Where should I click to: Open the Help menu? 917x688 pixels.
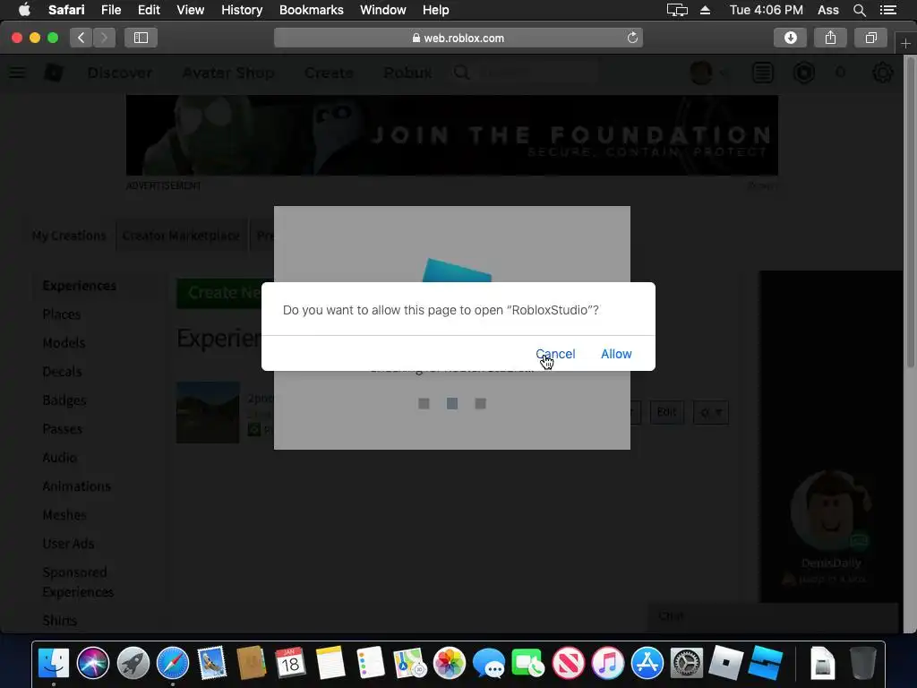(436, 10)
